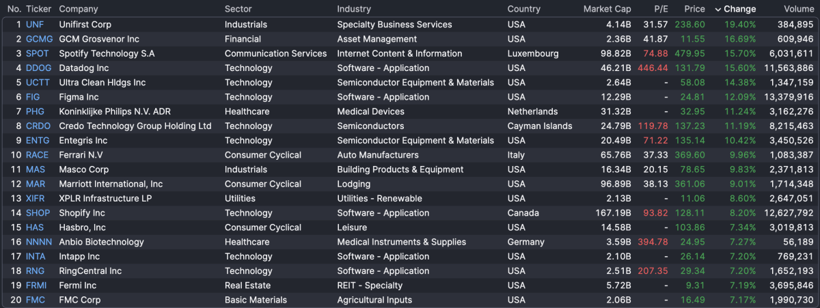
Task: Click the Country column header
Action: 524,10
